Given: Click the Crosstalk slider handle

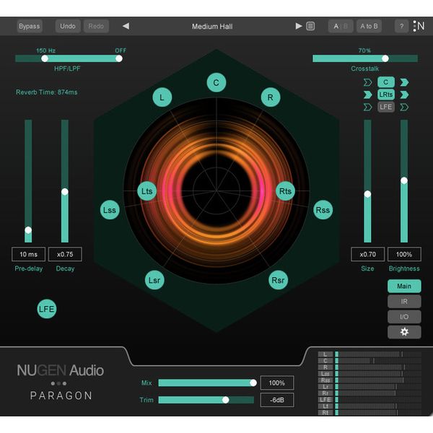Looking at the screenshot, I should click(x=385, y=58).
